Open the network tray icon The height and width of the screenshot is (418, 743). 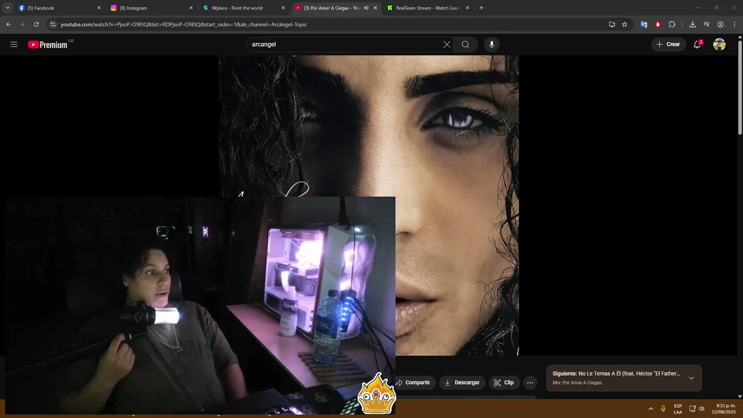tap(692, 409)
